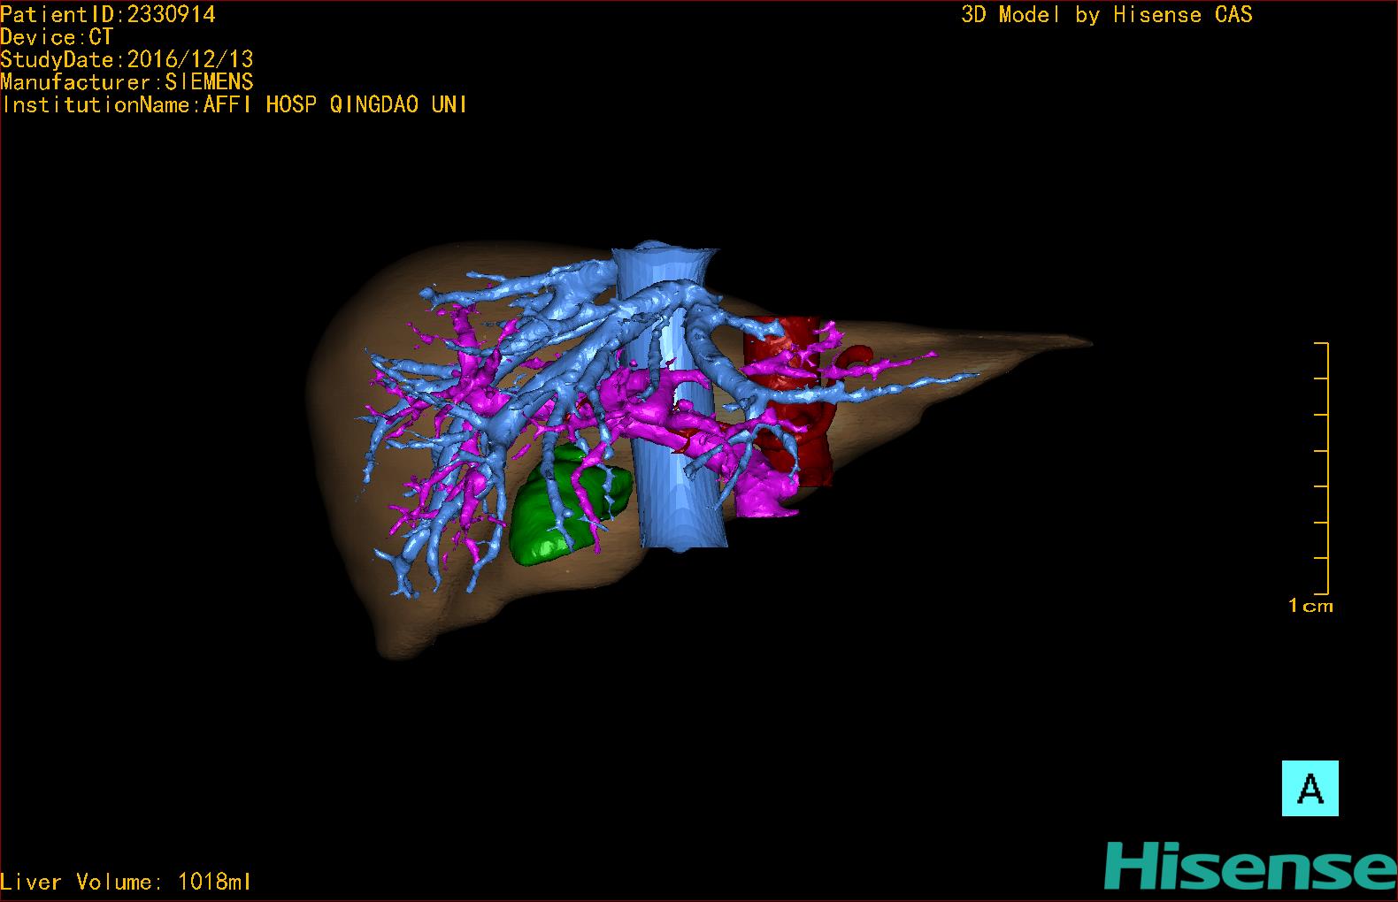Image resolution: width=1398 pixels, height=902 pixels.
Task: Select the InstitutionName:AFFI HOSP QINGDAO UNI line
Action: [234, 104]
